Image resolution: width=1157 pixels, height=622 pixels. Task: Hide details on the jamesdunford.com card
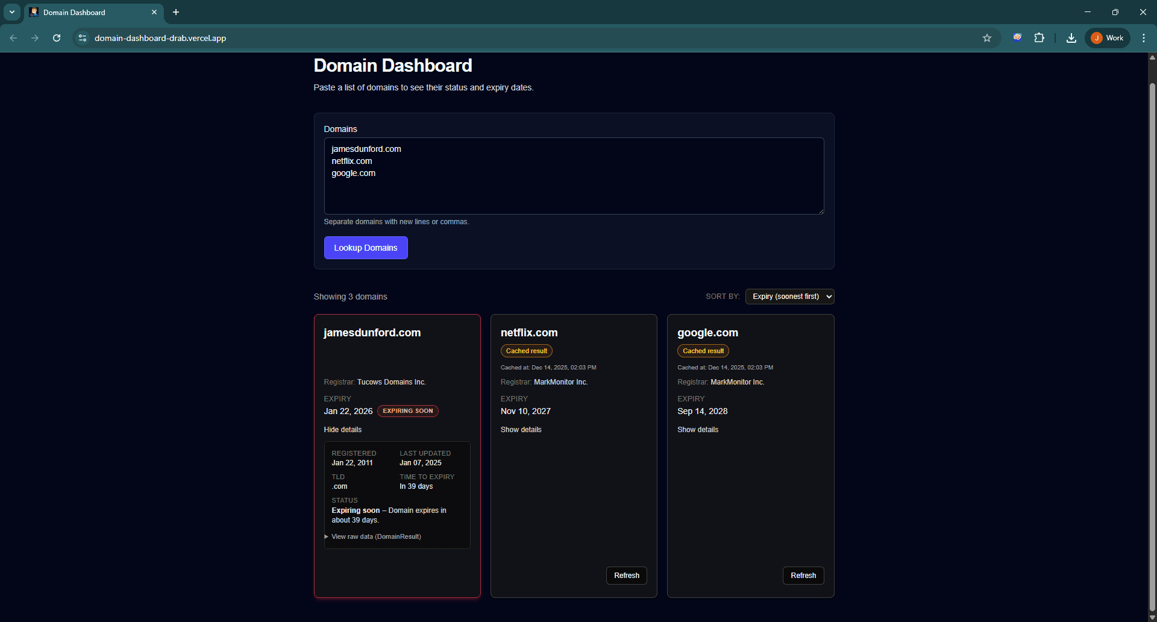(x=342, y=429)
